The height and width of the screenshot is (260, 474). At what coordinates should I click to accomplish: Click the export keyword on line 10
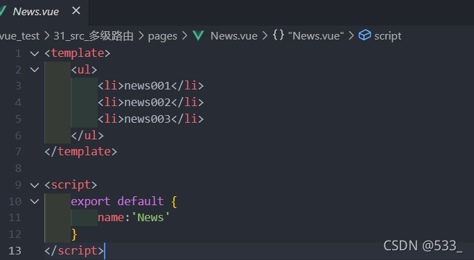(x=91, y=201)
